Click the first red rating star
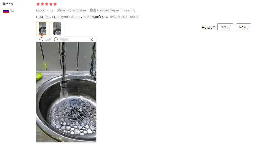Screen dimensions: 255x145 pos(38,4)
